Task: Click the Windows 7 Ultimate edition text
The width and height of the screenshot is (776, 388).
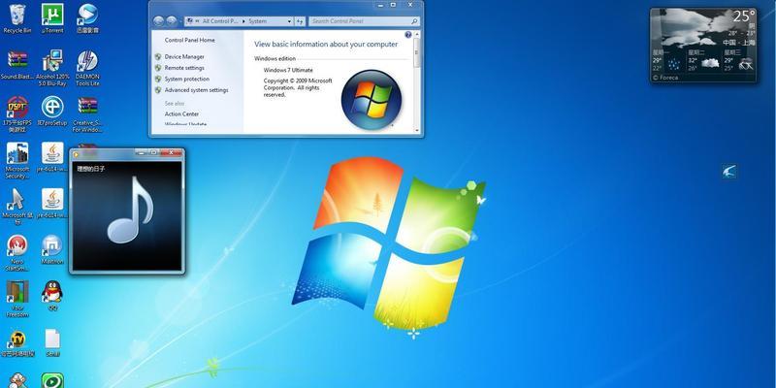Action: click(288, 70)
